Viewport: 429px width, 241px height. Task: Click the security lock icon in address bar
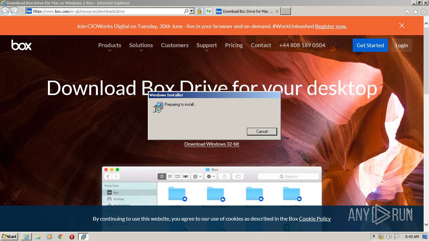(199, 11)
